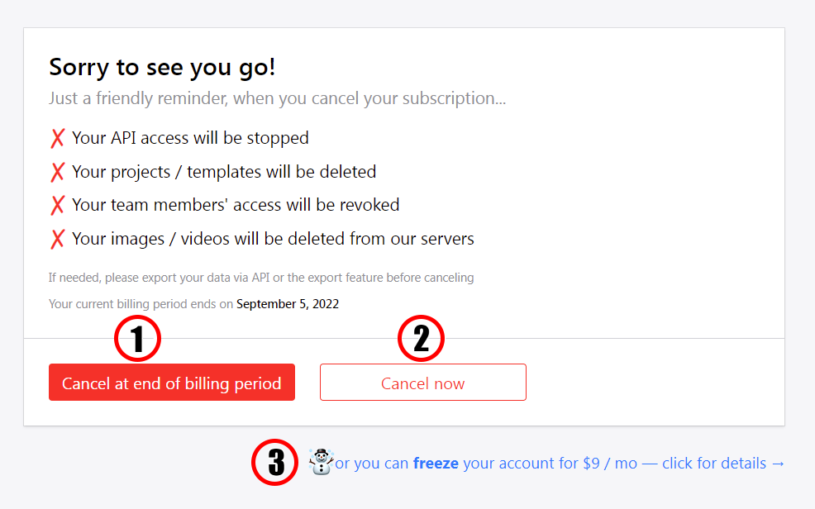815x509 pixels.
Task: Select the 'API access will be stopped' line
Action: [x=190, y=138]
